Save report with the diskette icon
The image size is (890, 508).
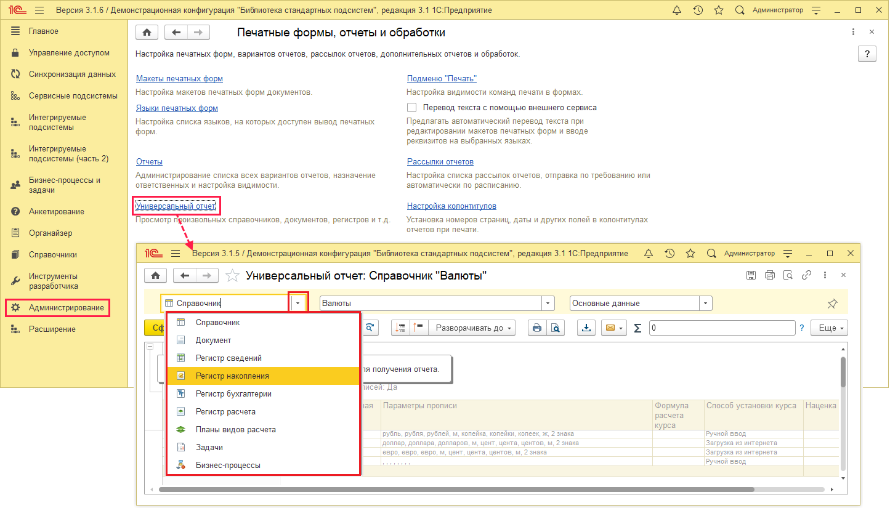(751, 275)
